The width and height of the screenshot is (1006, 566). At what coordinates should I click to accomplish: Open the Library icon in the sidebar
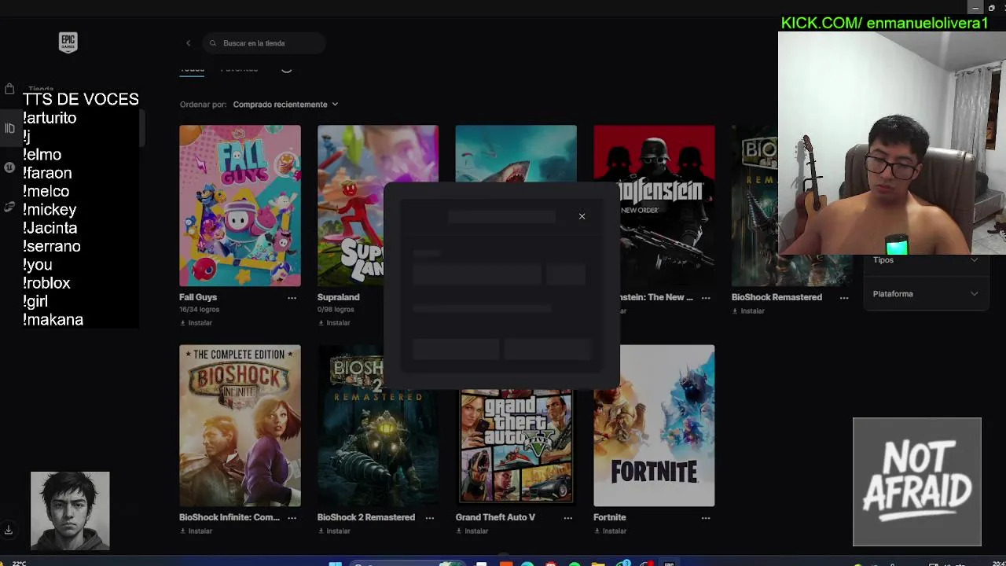9,128
